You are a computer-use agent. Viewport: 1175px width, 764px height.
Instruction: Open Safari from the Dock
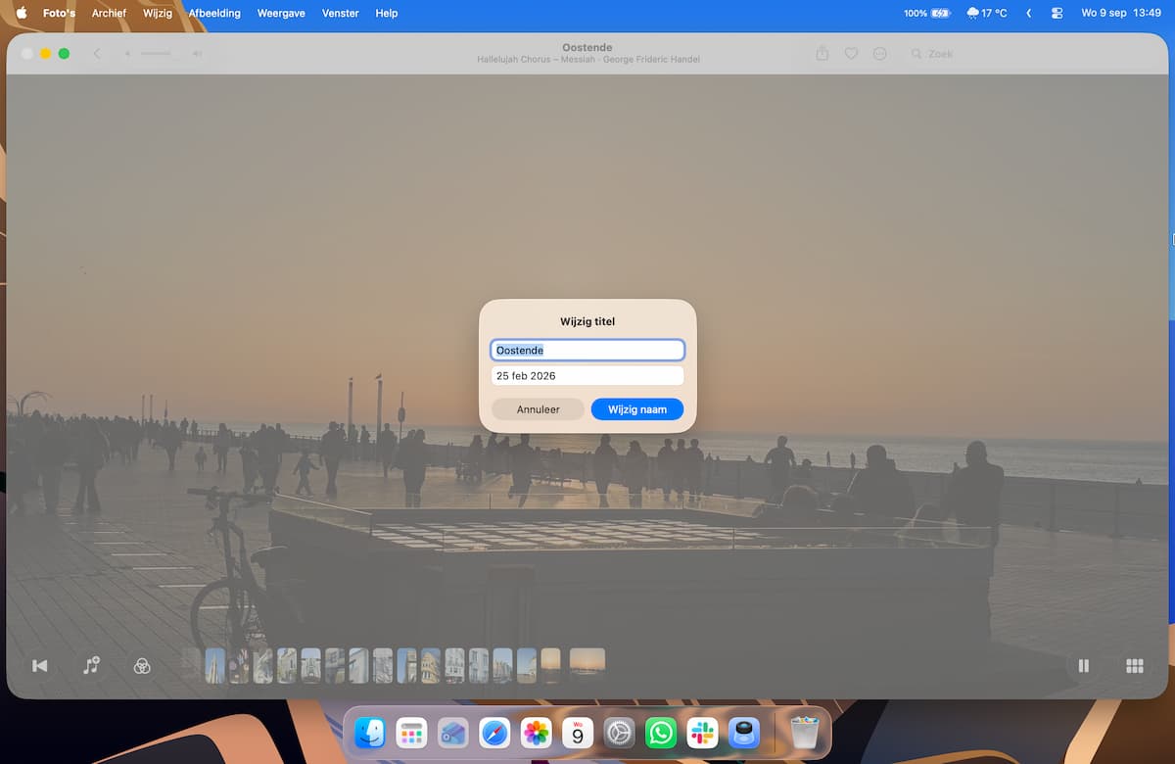(x=494, y=733)
